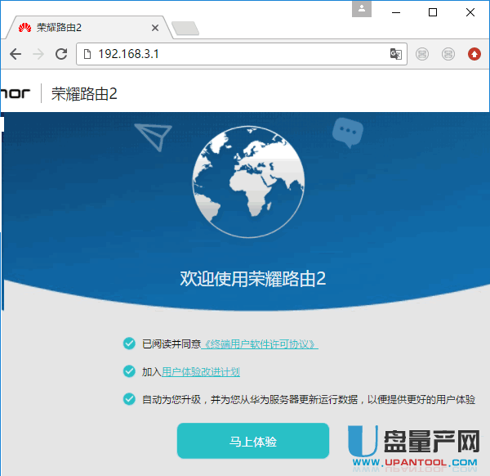This screenshot has height=476, width=490.
Task: Open 《终端用户软件许可协议》 link
Action: click(260, 344)
